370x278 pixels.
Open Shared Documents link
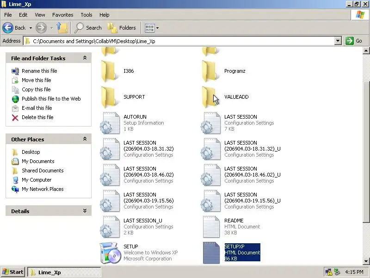[x=37, y=171]
